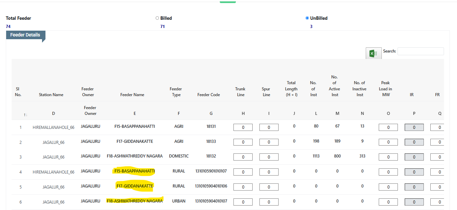Click the Total Feeder label
Image resolution: width=457 pixels, height=210 pixels.
coord(18,18)
